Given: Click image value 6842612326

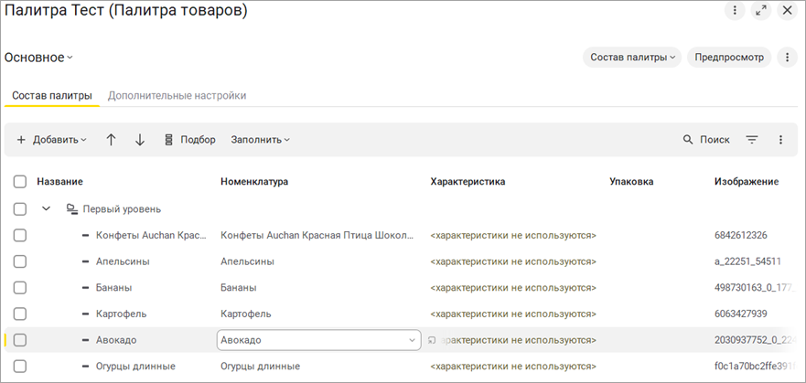Looking at the screenshot, I should [741, 236].
